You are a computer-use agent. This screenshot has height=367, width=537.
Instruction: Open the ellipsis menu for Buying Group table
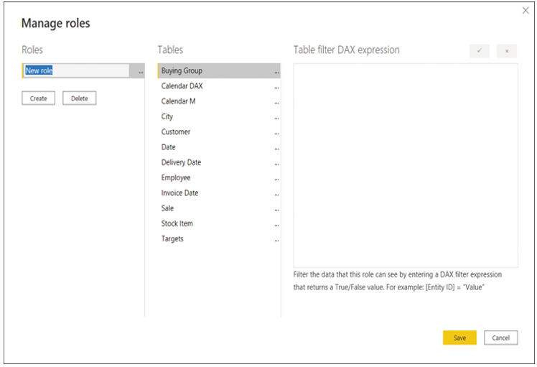click(276, 73)
